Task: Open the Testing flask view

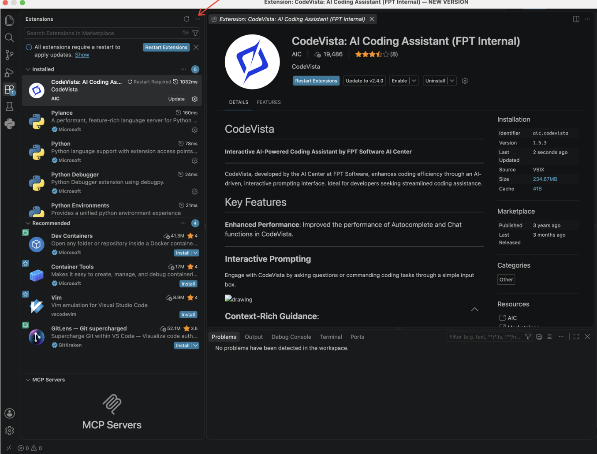Action: (x=9, y=106)
